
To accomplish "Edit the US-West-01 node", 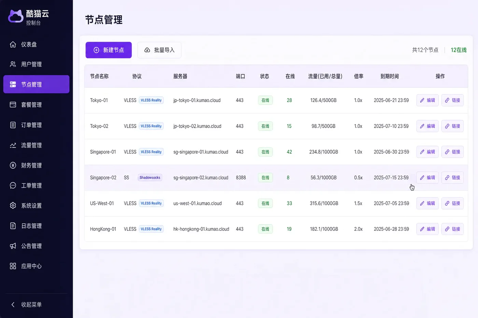I will click(427, 203).
